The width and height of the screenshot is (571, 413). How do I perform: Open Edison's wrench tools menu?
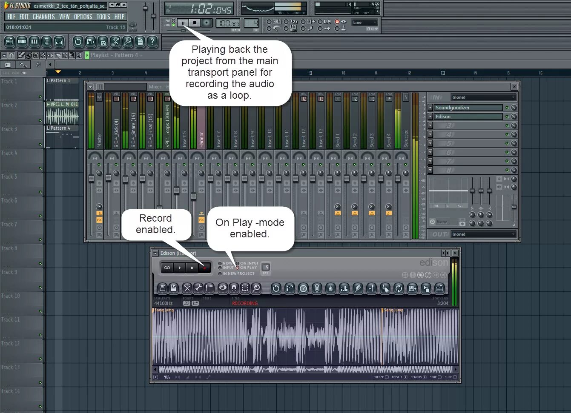[198, 288]
